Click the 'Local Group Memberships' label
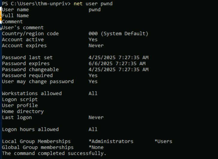 pyautogui.click(x=36, y=141)
